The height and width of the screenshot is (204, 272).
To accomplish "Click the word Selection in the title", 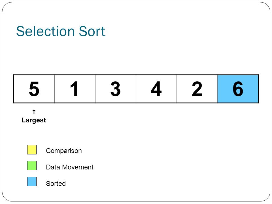I will click(x=45, y=31).
